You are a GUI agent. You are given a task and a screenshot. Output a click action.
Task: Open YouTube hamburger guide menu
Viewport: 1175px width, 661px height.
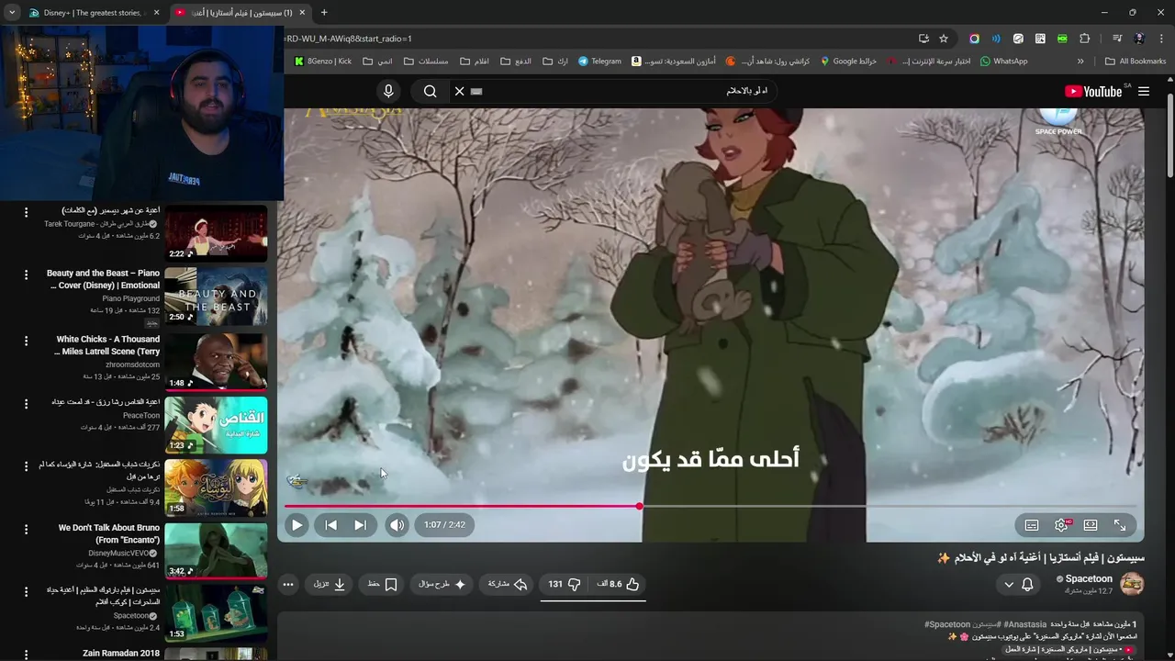1144,91
